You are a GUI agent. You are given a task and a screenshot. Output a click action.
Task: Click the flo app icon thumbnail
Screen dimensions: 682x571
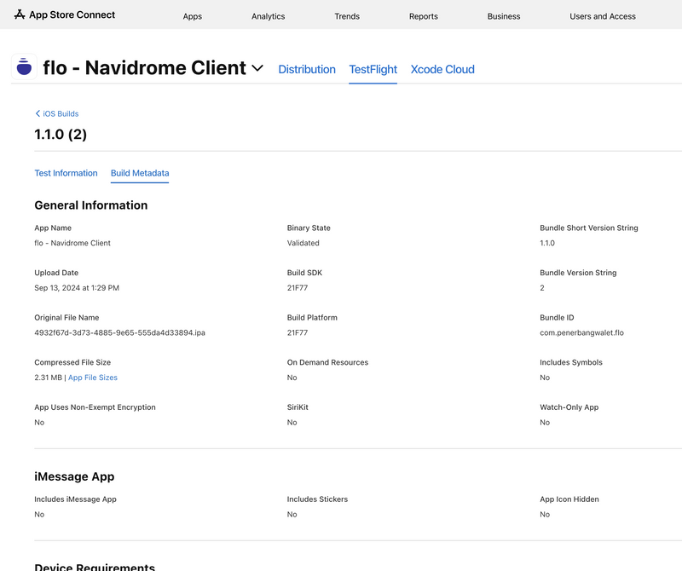[24, 67]
